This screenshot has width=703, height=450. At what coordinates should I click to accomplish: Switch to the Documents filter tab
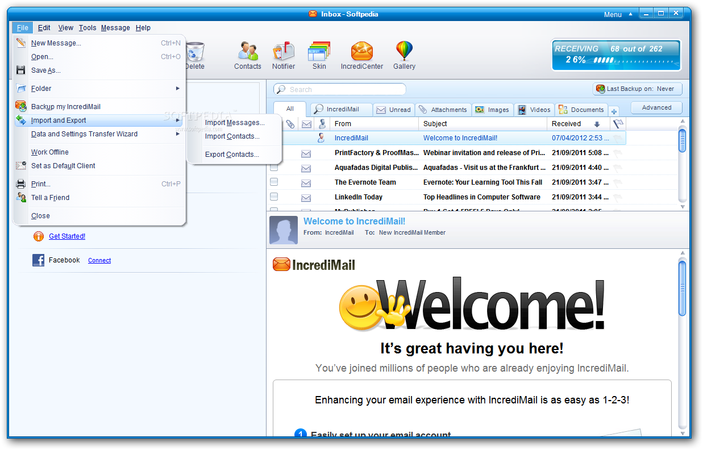(x=581, y=110)
